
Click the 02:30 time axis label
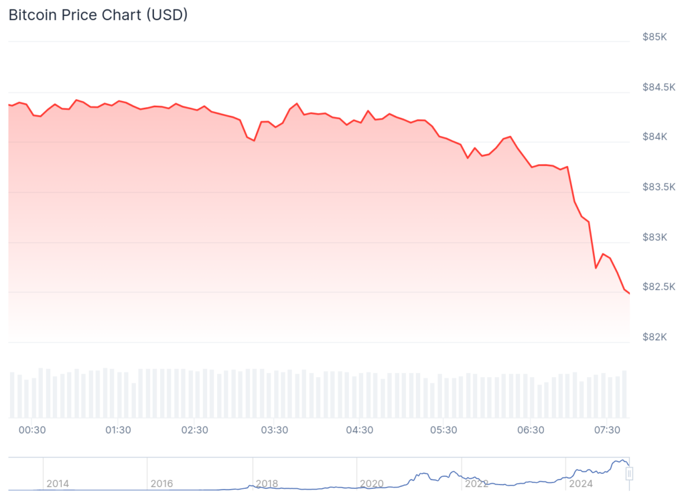click(x=195, y=430)
